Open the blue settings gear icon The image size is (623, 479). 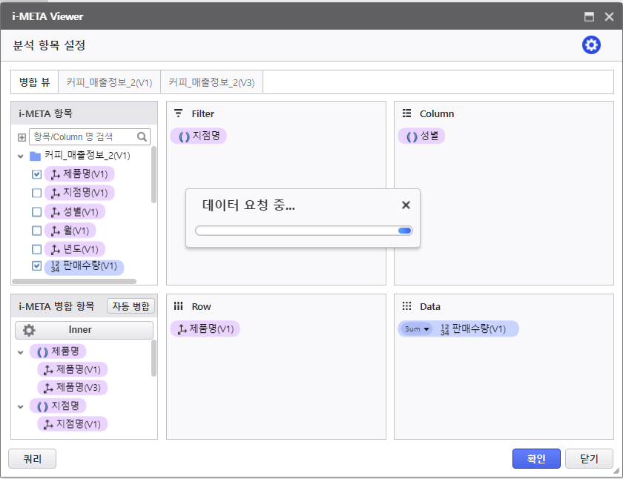point(591,45)
